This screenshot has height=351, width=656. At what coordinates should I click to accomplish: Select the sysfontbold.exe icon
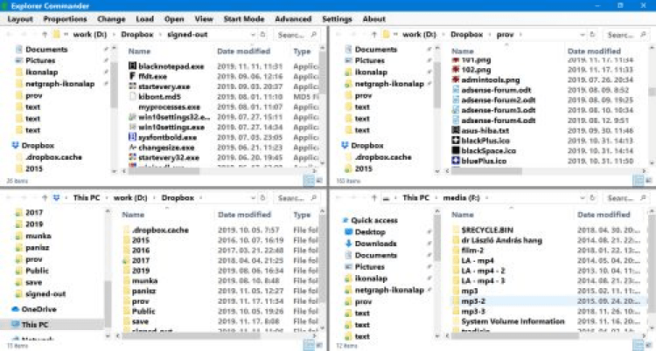point(132,137)
